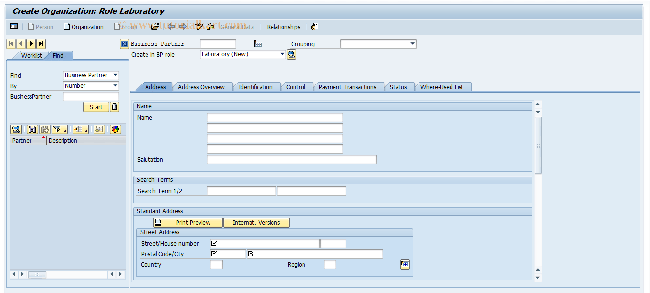Click the Start button
The height and width of the screenshot is (293, 650).
[x=96, y=106]
